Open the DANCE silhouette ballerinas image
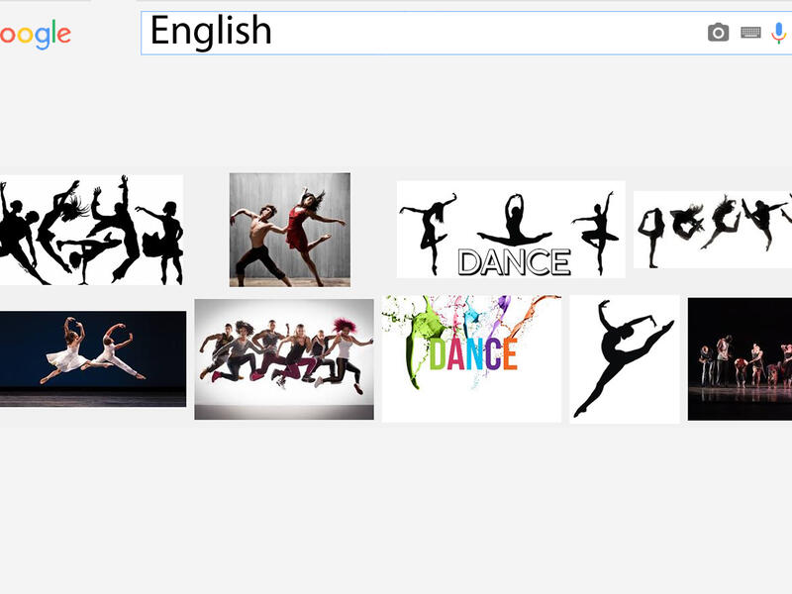This screenshot has width=792, height=594. [x=510, y=226]
